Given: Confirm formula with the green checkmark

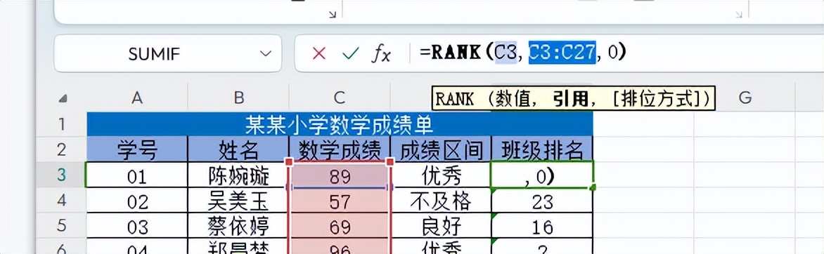Looking at the screenshot, I should [x=350, y=53].
